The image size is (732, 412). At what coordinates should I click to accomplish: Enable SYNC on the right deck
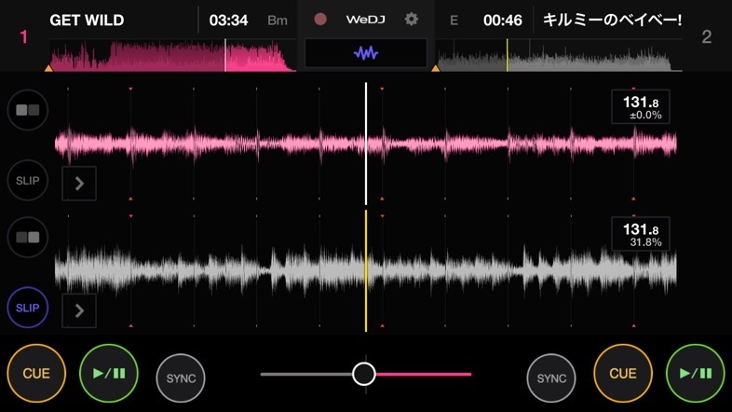pyautogui.click(x=551, y=378)
